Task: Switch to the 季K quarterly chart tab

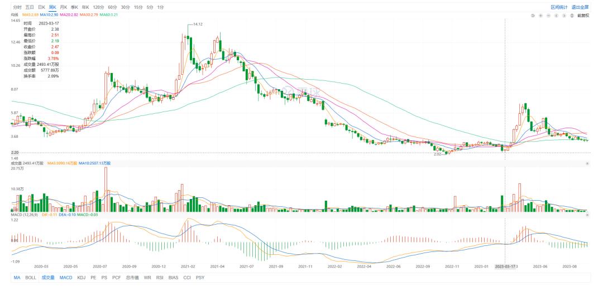Action: tap(75, 7)
